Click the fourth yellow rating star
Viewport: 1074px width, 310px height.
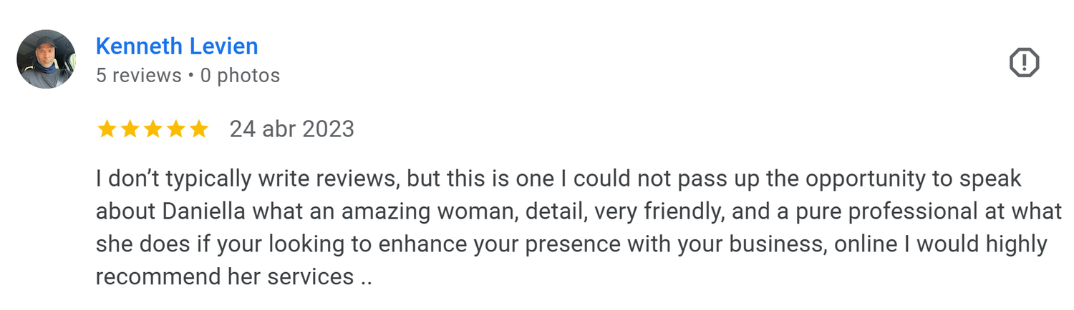pyautogui.click(x=175, y=129)
